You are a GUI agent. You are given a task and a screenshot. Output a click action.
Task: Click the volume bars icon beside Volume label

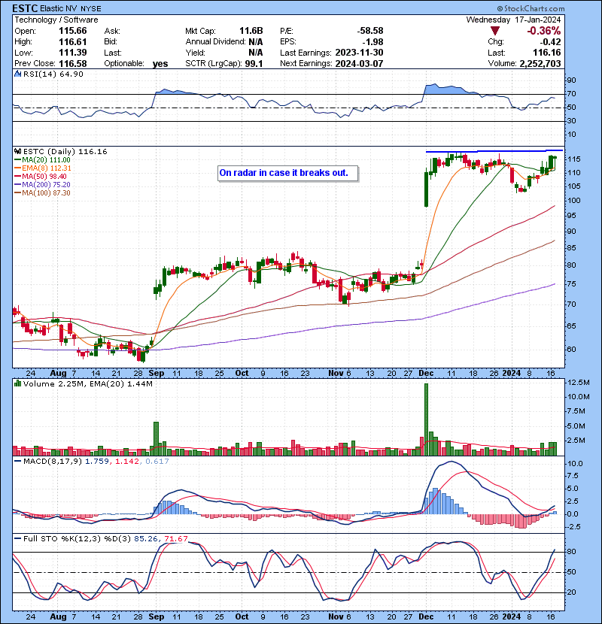tap(17, 383)
